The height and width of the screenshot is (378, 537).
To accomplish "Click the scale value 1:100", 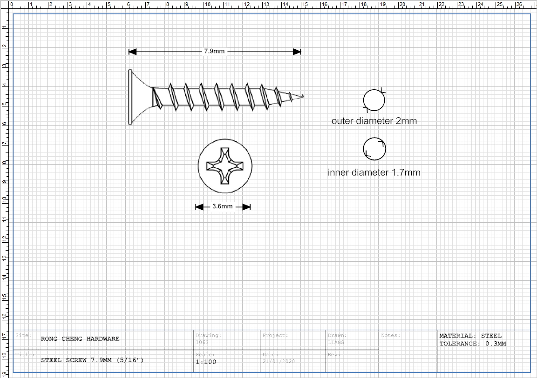I will [206, 362].
